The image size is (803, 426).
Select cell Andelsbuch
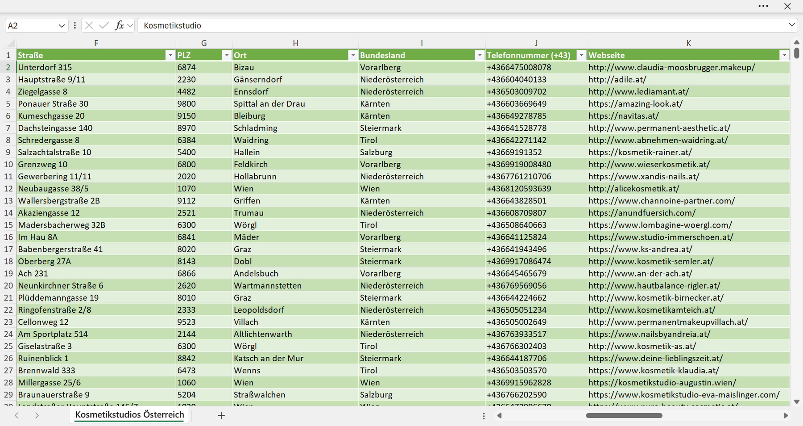click(295, 273)
